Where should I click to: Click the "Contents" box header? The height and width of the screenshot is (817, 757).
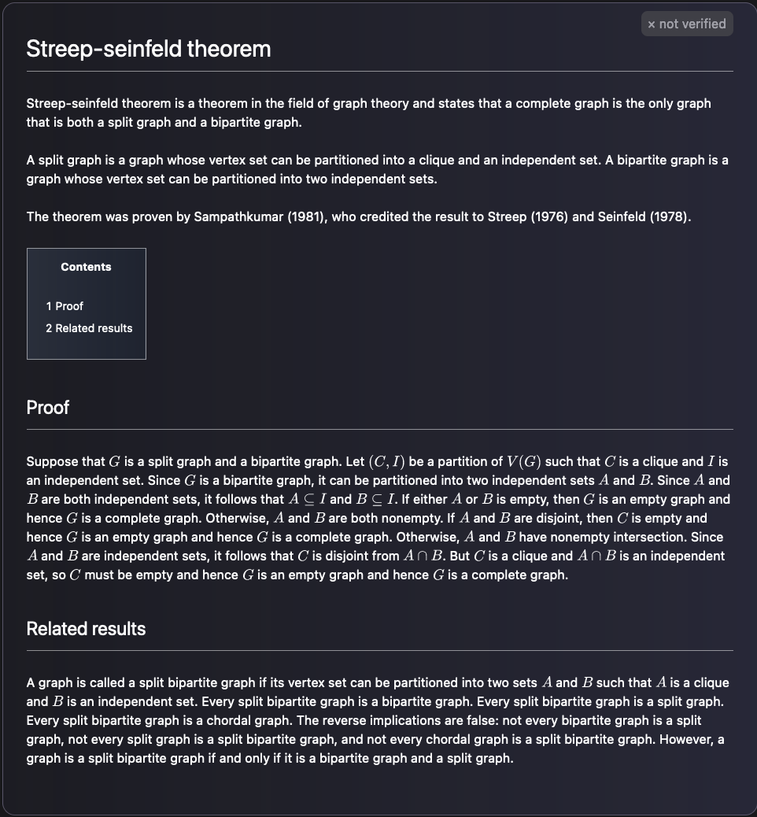[x=86, y=267]
